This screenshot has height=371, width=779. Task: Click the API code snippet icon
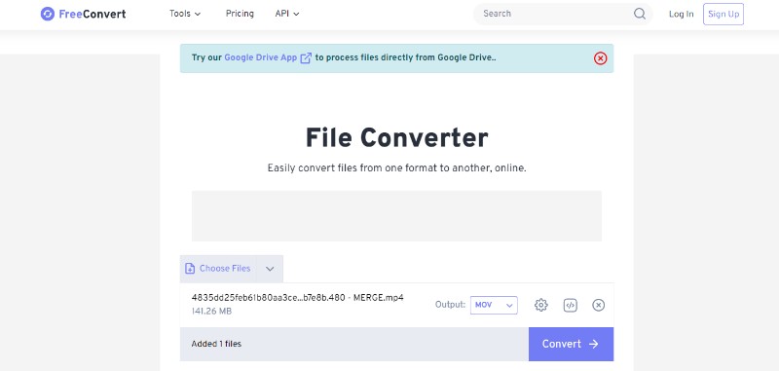571,305
